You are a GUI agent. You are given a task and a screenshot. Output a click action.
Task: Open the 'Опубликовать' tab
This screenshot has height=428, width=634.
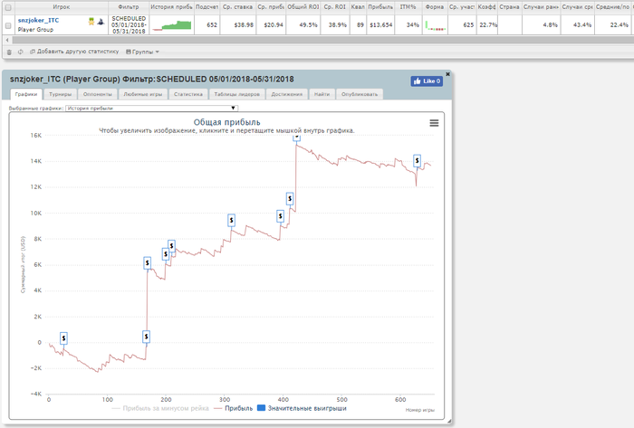pyautogui.click(x=360, y=94)
